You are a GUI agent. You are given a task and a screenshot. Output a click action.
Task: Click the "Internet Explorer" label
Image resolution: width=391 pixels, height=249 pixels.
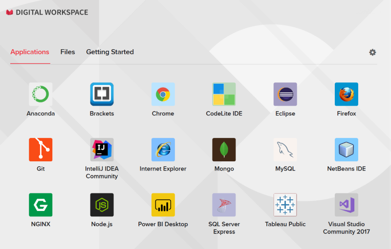(x=163, y=169)
